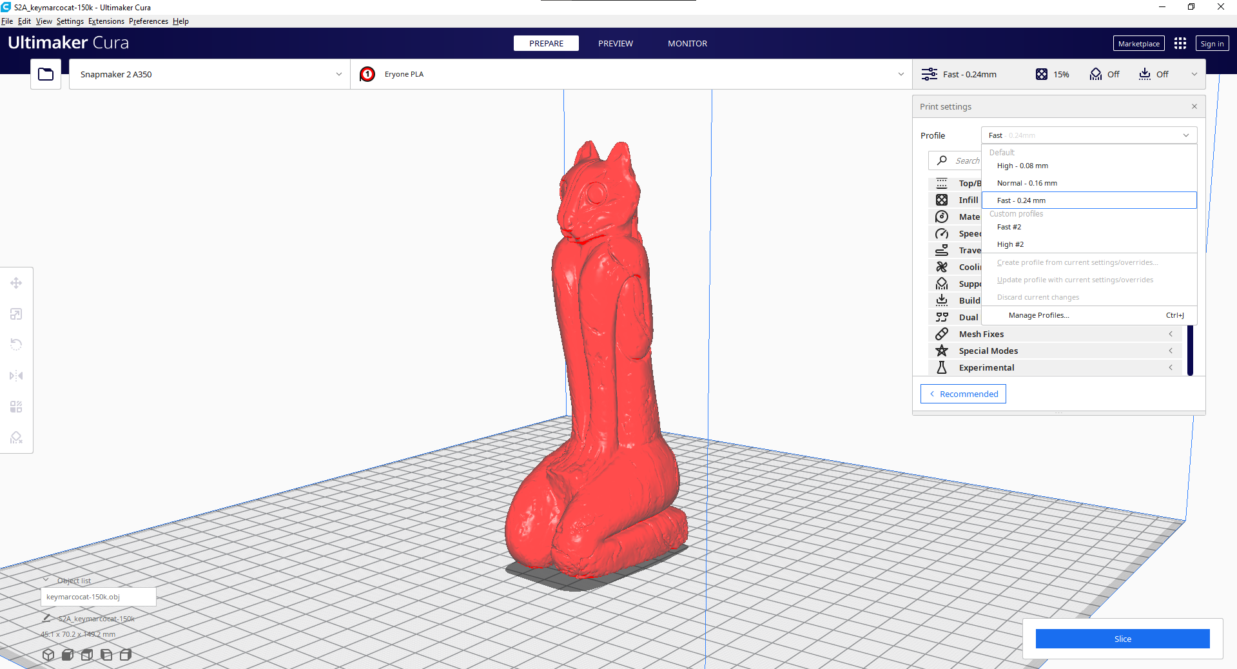Switch to the PREPARE stage tab
The width and height of the screenshot is (1237, 669).
pyautogui.click(x=546, y=43)
